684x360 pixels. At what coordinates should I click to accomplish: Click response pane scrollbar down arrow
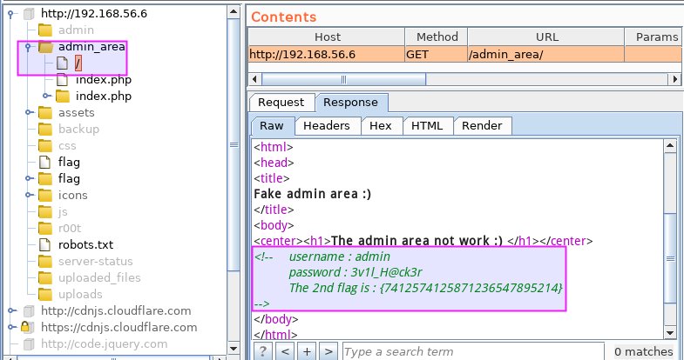tap(670, 333)
